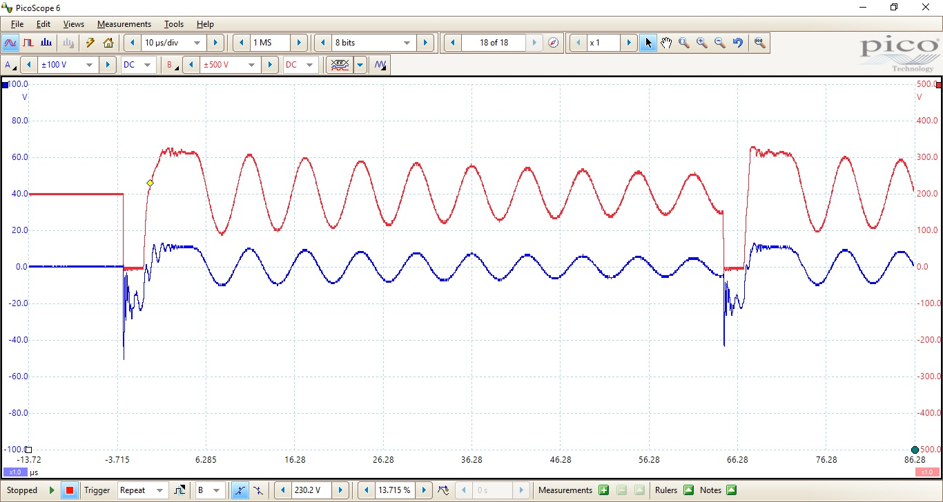Open the trigger delay settings icon
The image size is (943, 502).
point(443,490)
